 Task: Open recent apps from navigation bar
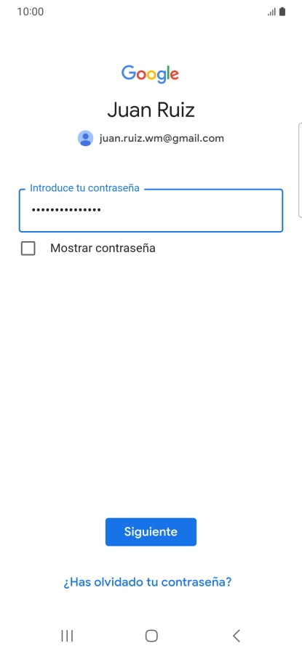(67, 636)
